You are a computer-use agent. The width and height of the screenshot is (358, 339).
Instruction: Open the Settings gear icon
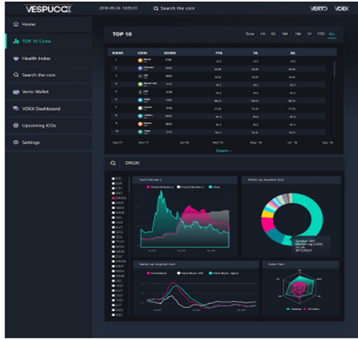tap(16, 142)
